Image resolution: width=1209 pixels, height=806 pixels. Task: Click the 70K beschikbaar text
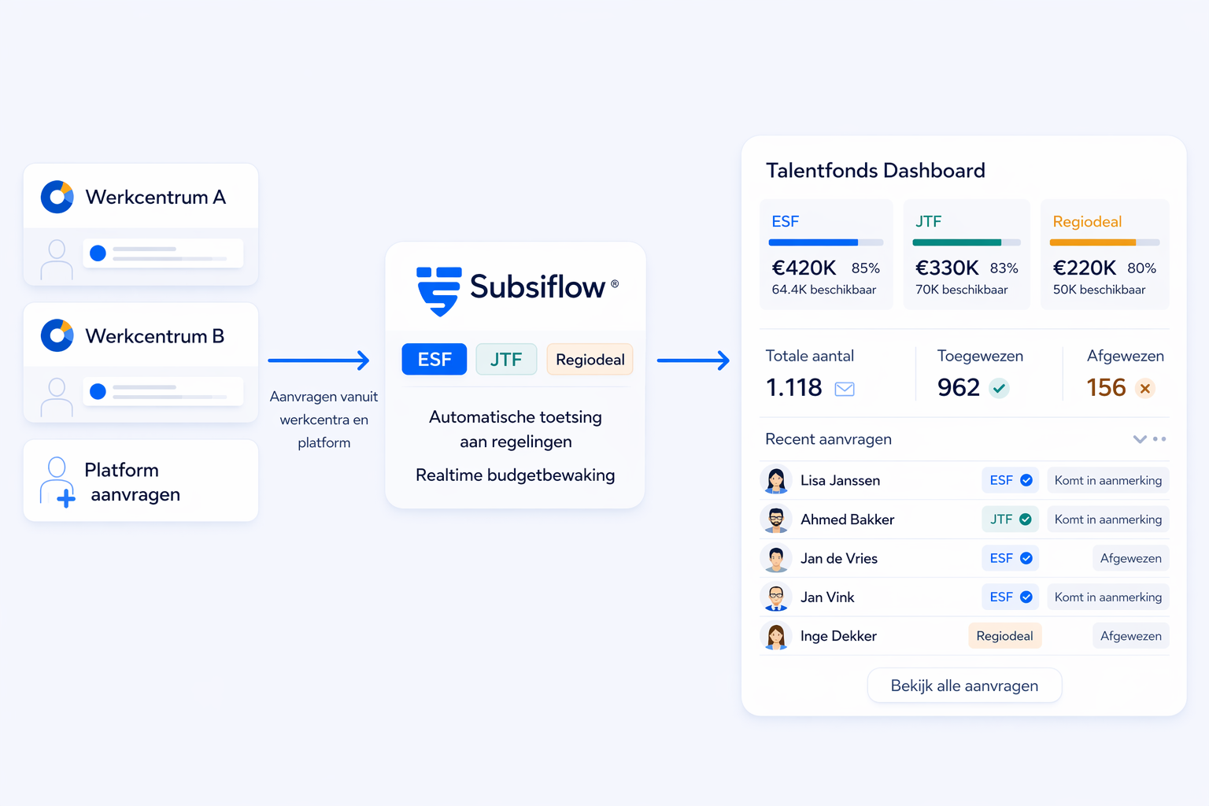(x=962, y=290)
